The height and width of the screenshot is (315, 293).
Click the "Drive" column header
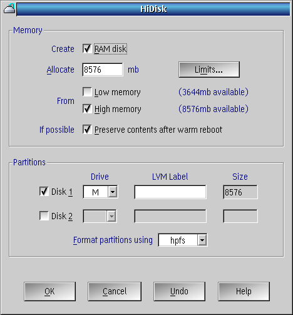pos(100,177)
